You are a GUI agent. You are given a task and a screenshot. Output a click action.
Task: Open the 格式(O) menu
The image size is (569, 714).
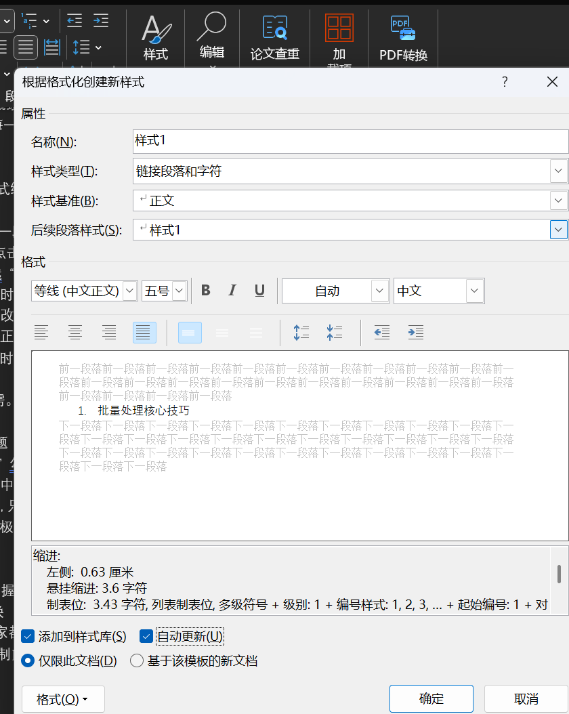point(63,698)
